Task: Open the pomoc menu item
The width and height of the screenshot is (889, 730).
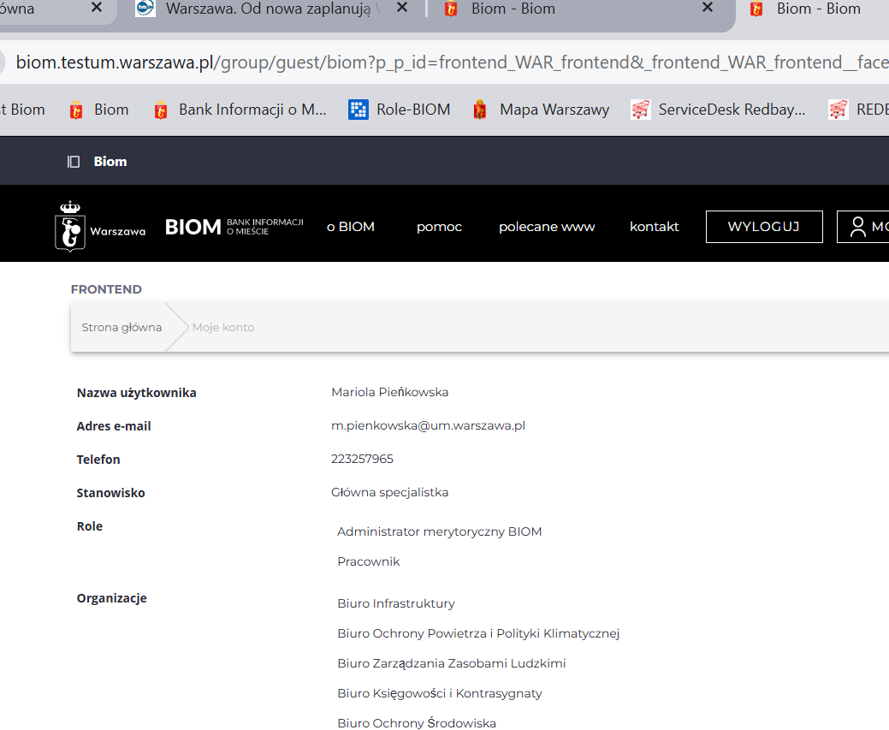Action: (x=439, y=227)
